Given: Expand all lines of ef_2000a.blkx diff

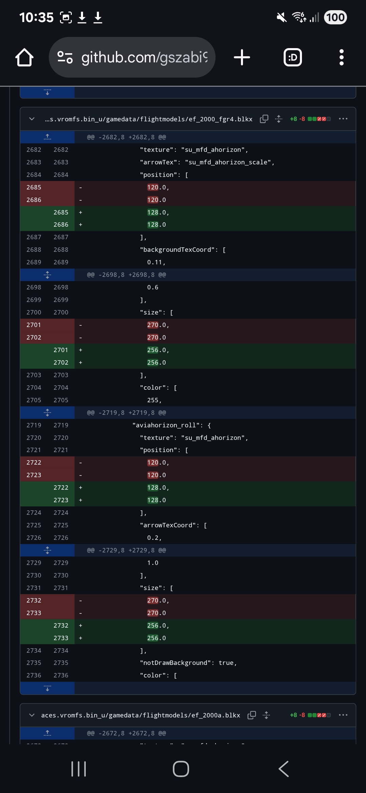Looking at the screenshot, I should tap(266, 715).
